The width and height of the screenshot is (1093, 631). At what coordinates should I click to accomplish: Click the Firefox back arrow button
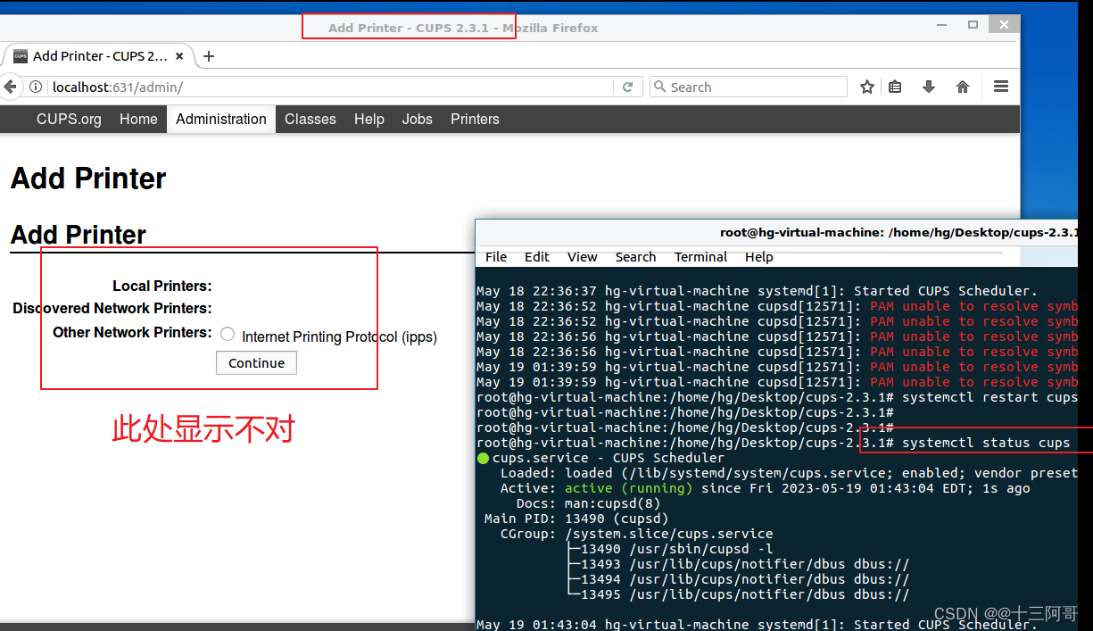[9, 87]
